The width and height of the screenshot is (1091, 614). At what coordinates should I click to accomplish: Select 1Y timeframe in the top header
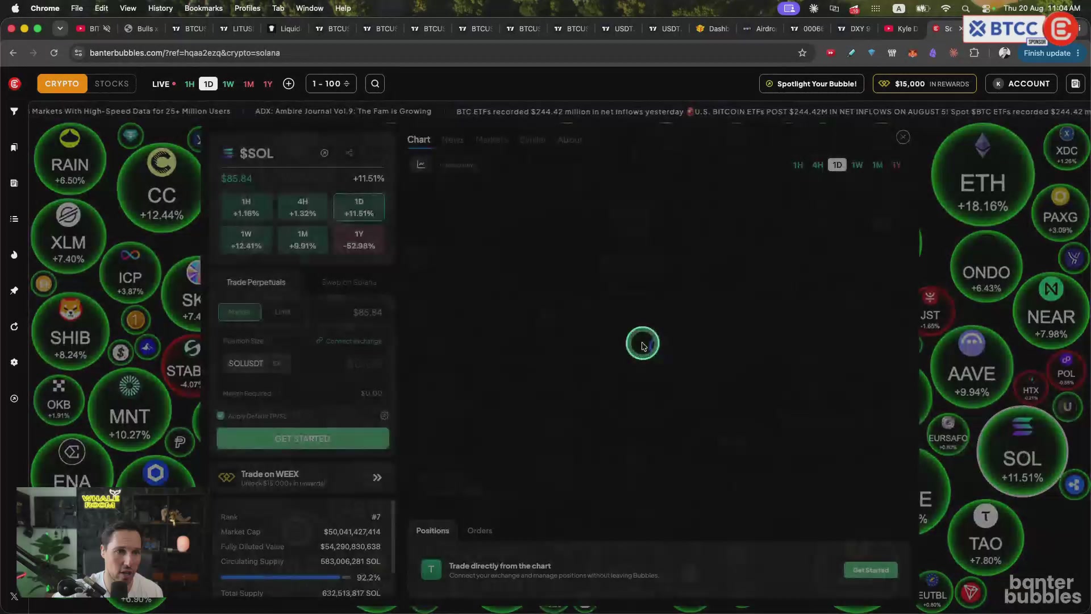[268, 84]
